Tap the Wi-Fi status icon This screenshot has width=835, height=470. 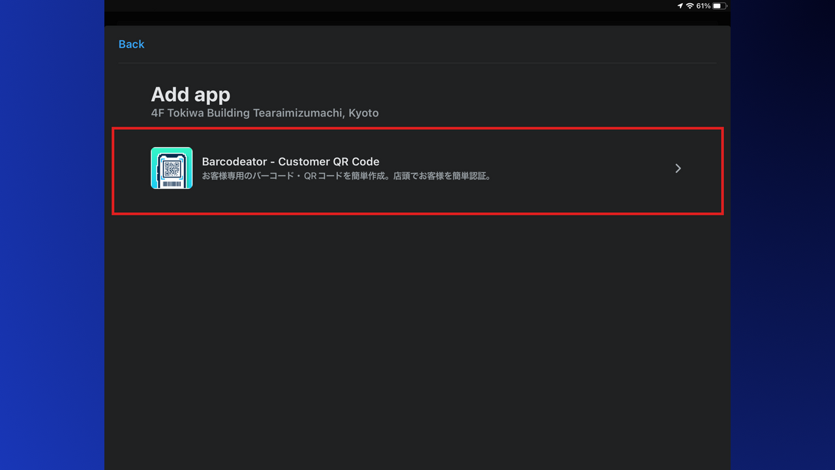(690, 6)
